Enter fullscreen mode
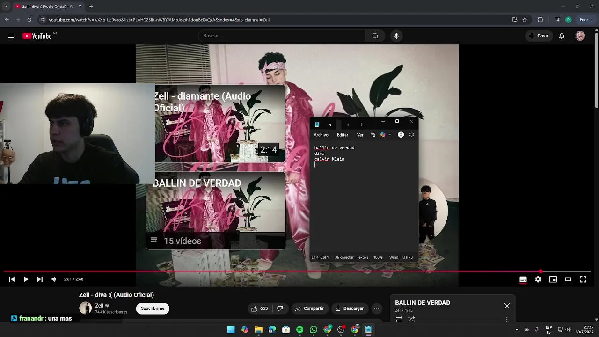599x337 pixels. tap(583, 279)
